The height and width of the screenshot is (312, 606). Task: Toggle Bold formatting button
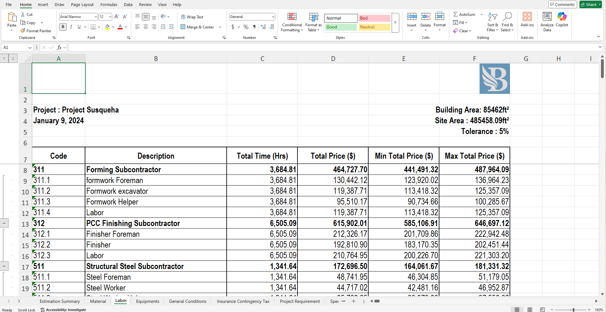63,27
